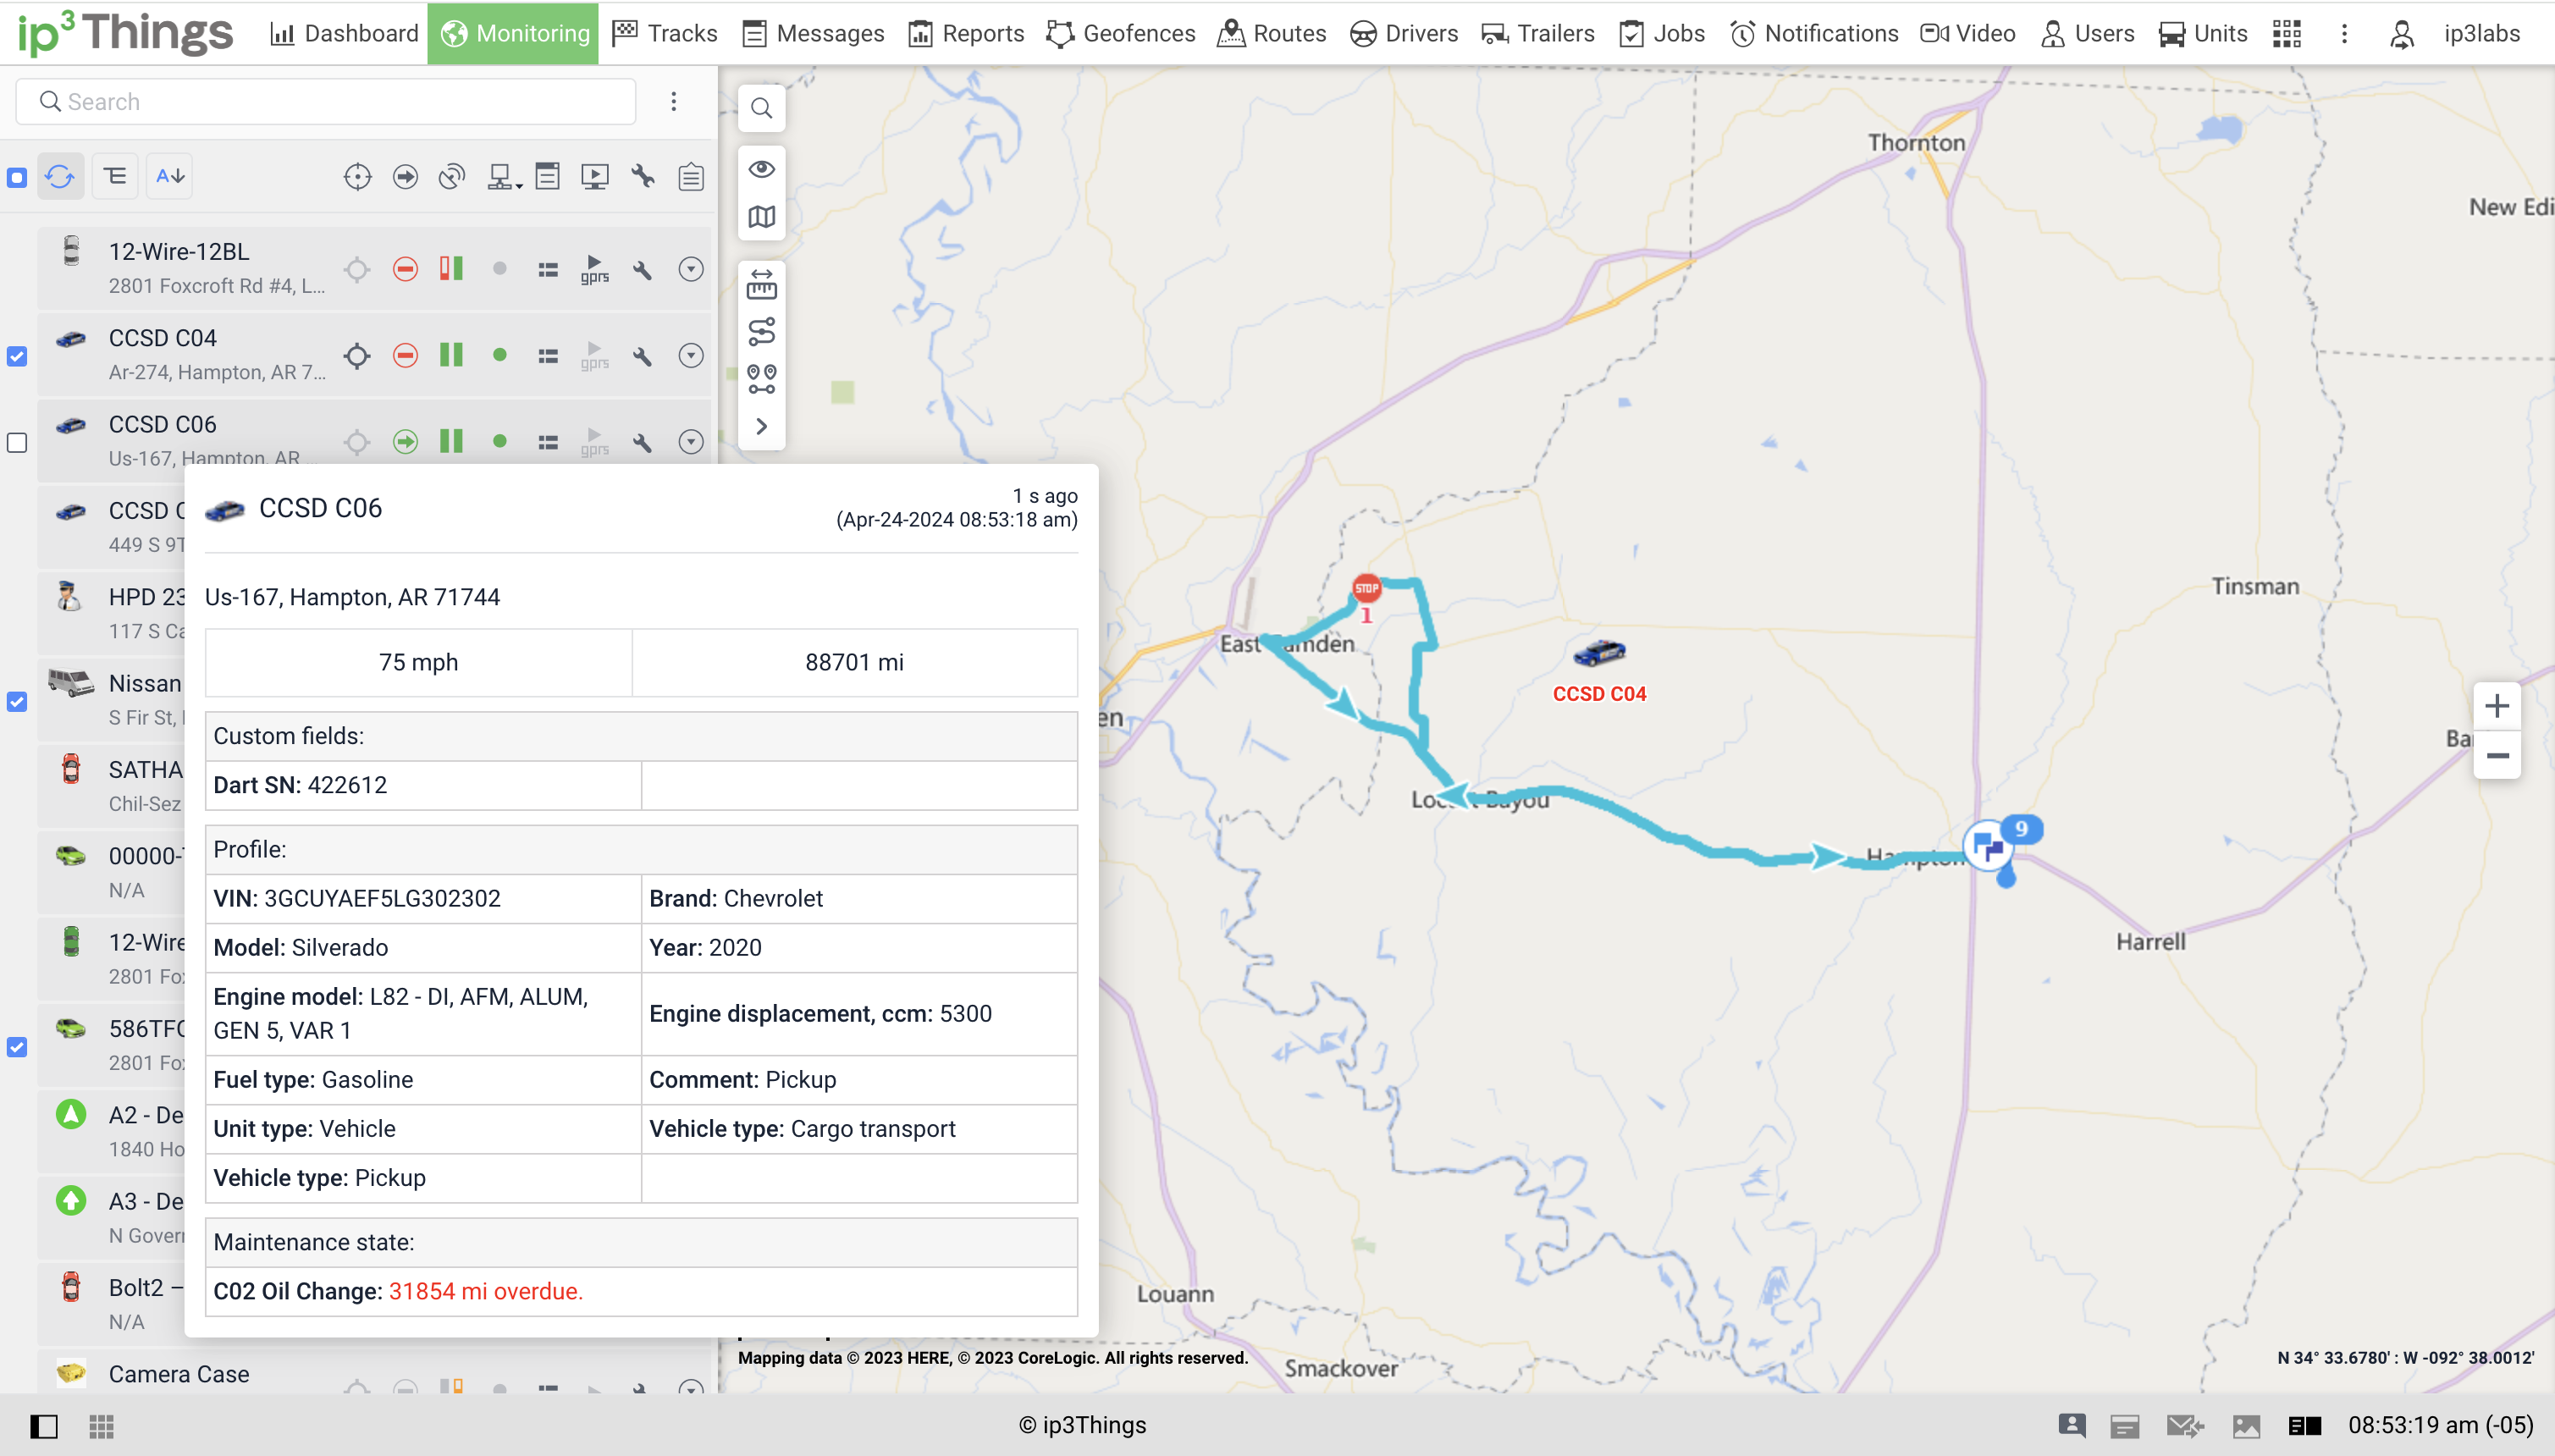Open the apps grid icon in top bar
The height and width of the screenshot is (1456, 2555).
click(x=2287, y=34)
